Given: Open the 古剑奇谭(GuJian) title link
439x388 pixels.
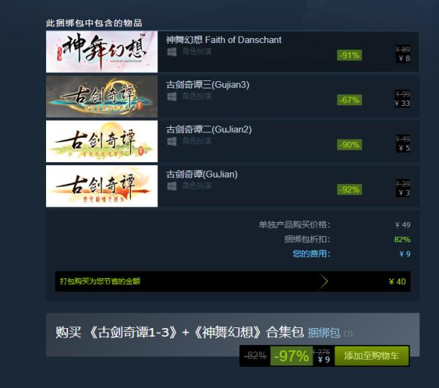Looking at the screenshot, I should [202, 174].
